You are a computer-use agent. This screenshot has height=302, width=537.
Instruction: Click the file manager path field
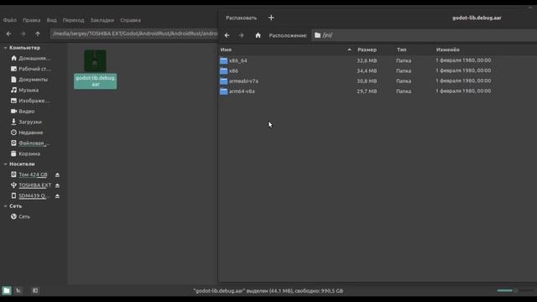click(134, 34)
